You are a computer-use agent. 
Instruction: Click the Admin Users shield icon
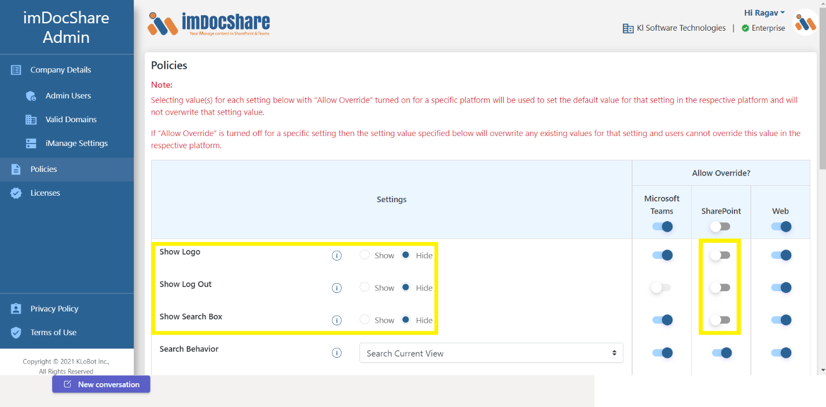pyautogui.click(x=31, y=96)
